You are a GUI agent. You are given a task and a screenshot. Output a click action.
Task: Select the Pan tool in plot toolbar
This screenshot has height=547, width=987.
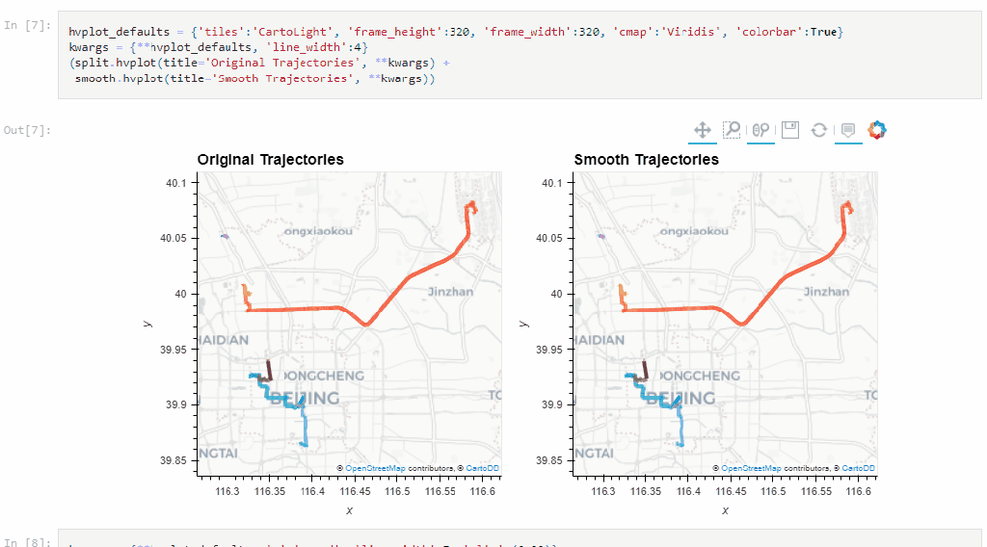coord(703,130)
